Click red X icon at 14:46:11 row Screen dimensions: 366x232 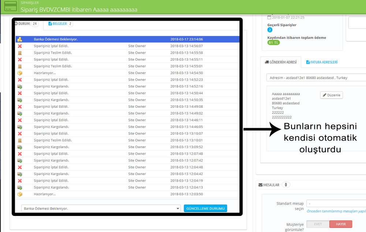point(20,120)
